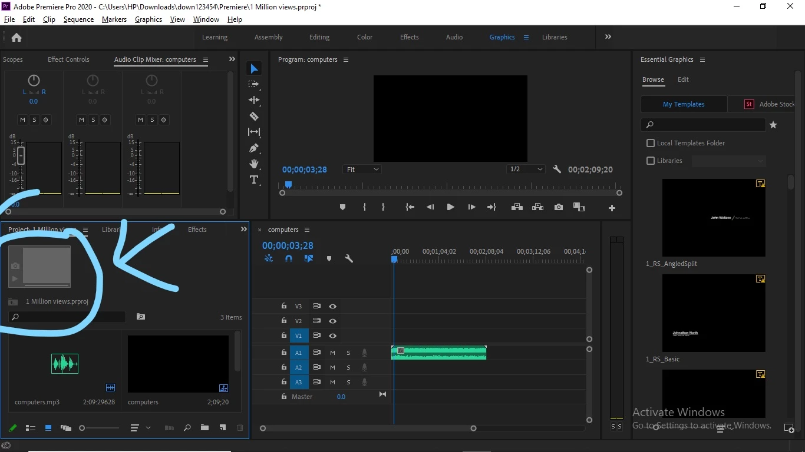Open Timeline display settings wrench
The width and height of the screenshot is (805, 452).
(349, 258)
